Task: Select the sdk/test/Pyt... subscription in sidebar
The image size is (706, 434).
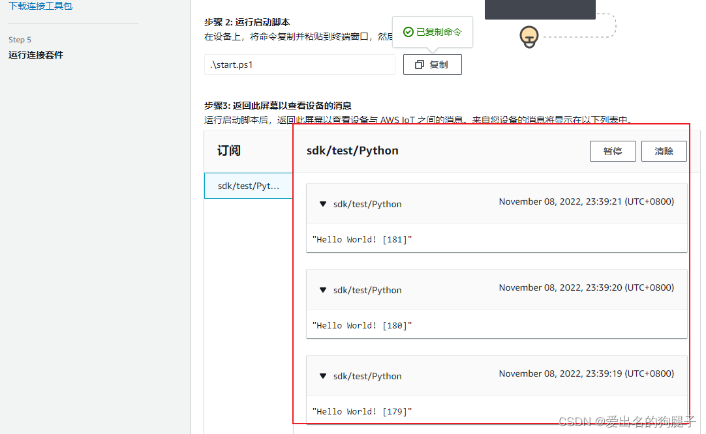Action: tap(248, 185)
